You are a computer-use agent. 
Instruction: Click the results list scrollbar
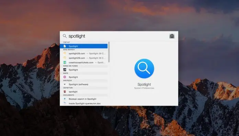109,52
